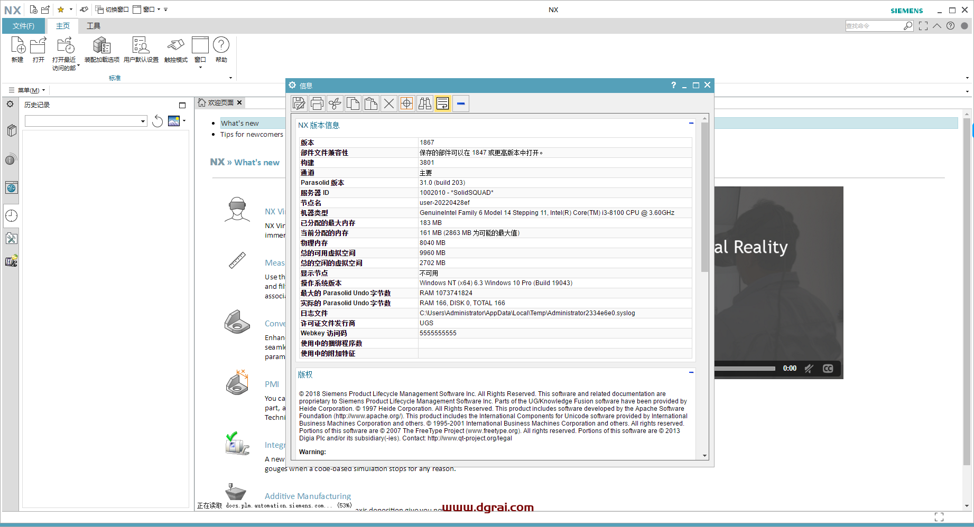Click quick access New file icon in title bar
The height and width of the screenshot is (527, 974).
(x=33, y=10)
